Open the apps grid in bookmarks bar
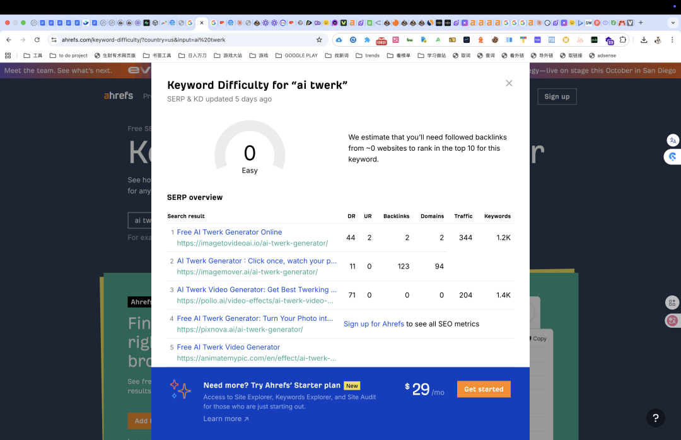 (8, 55)
